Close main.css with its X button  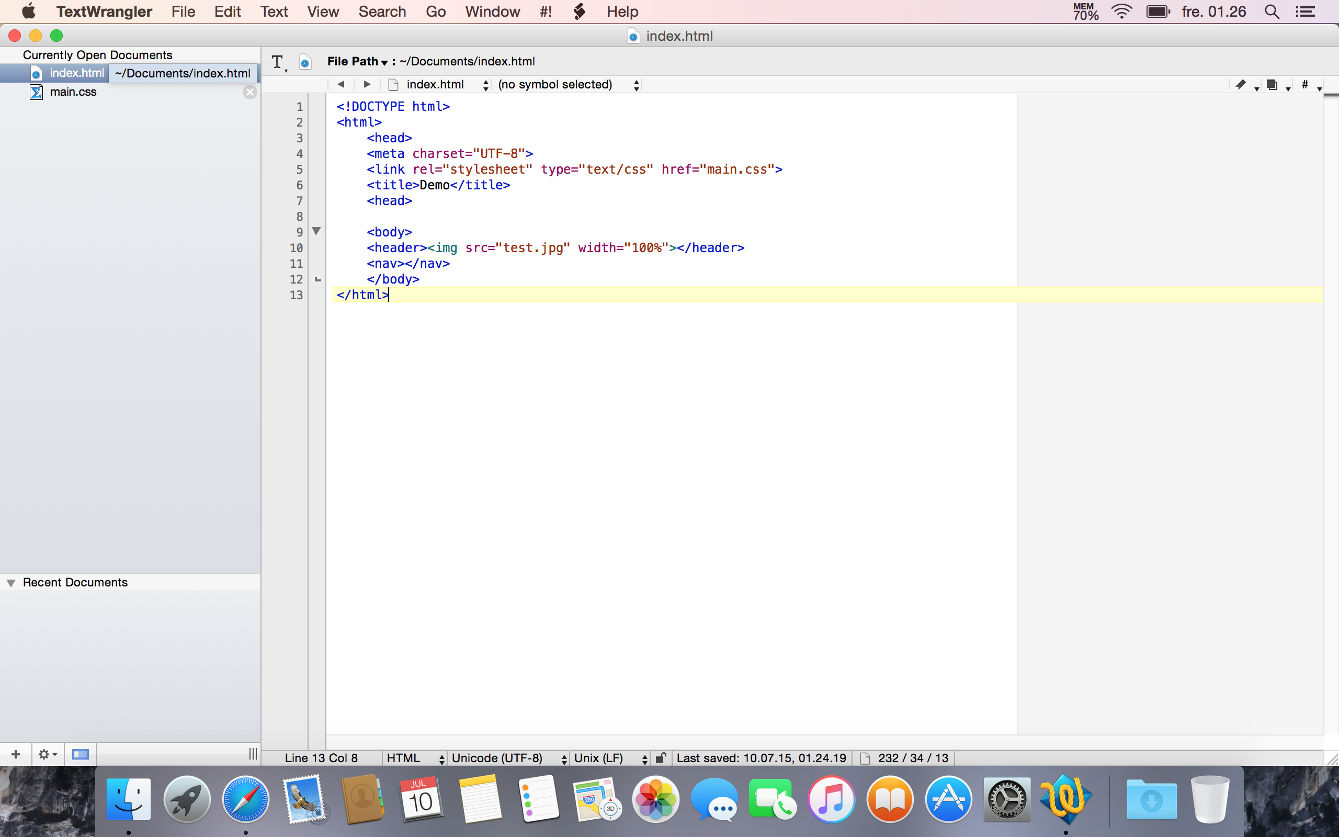[250, 92]
